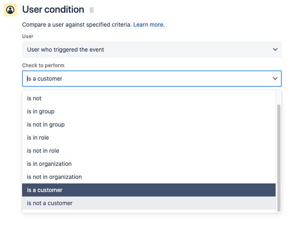Click the User condition heading
The width and height of the screenshot is (303, 226).
click(x=53, y=10)
